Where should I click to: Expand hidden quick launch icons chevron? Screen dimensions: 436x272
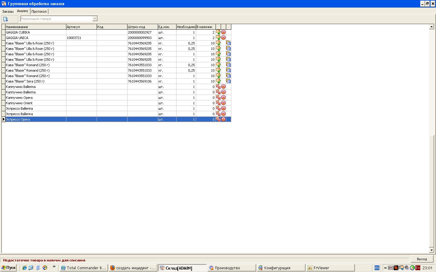(54, 267)
